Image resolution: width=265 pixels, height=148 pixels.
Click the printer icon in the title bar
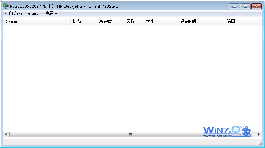[6, 6]
